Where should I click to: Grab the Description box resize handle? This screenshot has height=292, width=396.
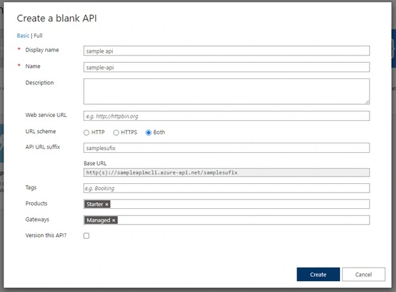(367, 102)
